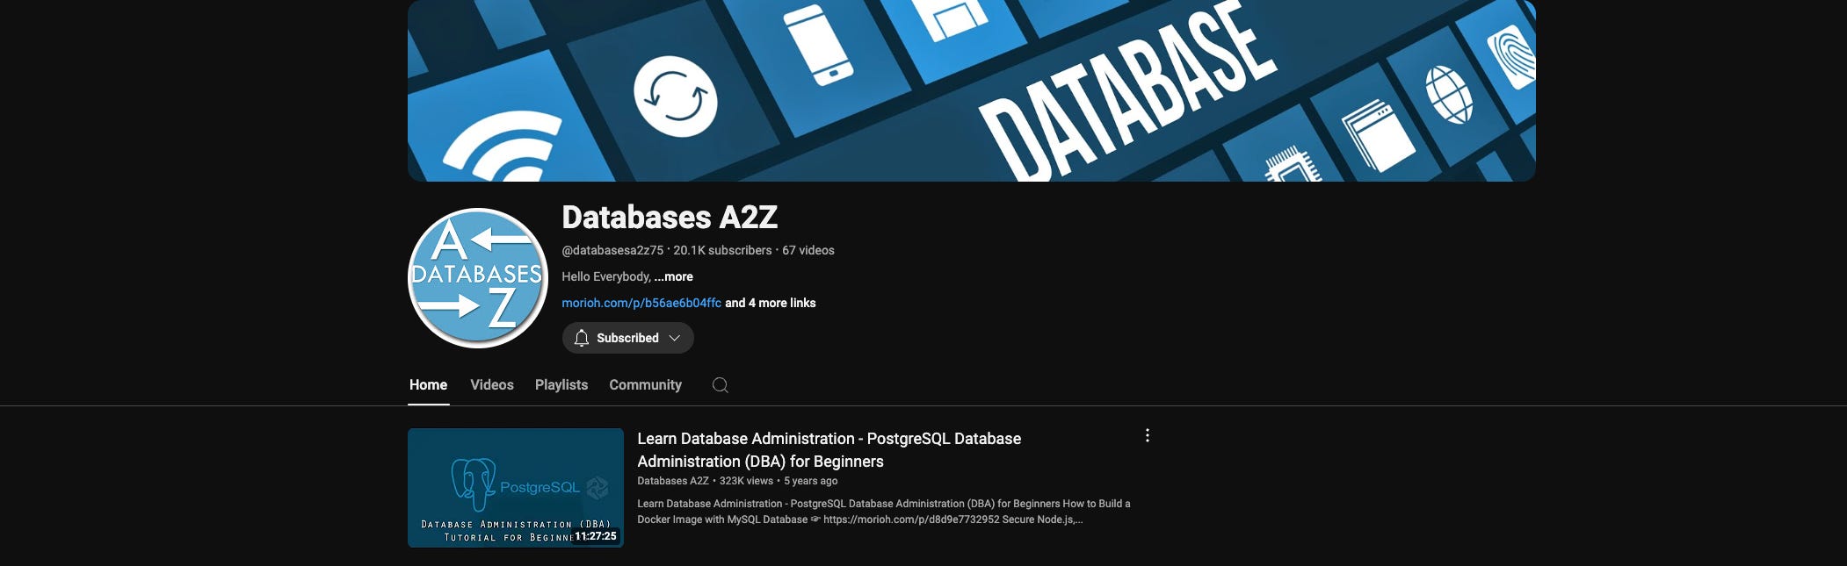Expand the Subscribed dropdown chevron
Image resolution: width=1847 pixels, height=566 pixels.
674,338
